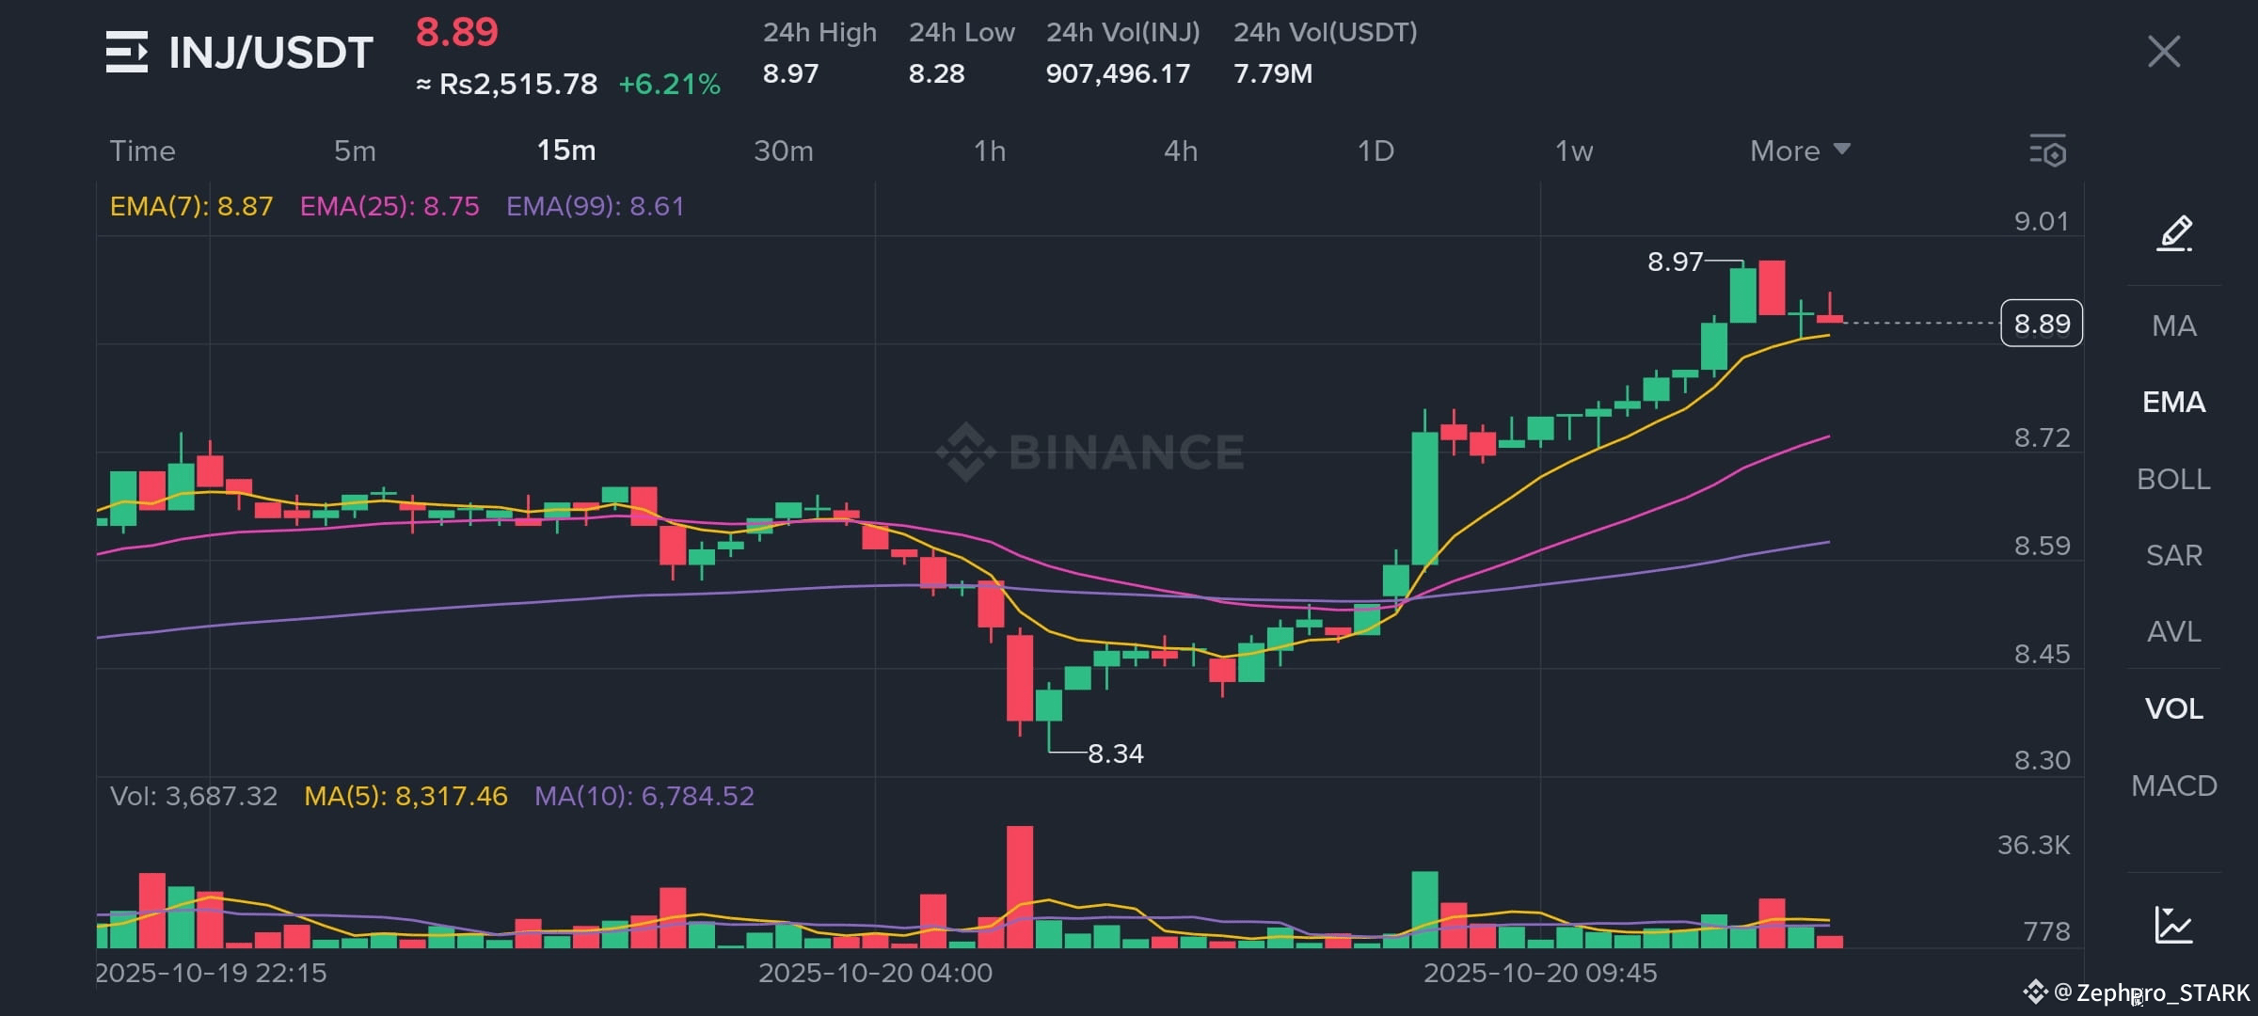Screen dimensions: 2258x1016
Task: Open chart settings icon beside More
Action: tap(2047, 151)
